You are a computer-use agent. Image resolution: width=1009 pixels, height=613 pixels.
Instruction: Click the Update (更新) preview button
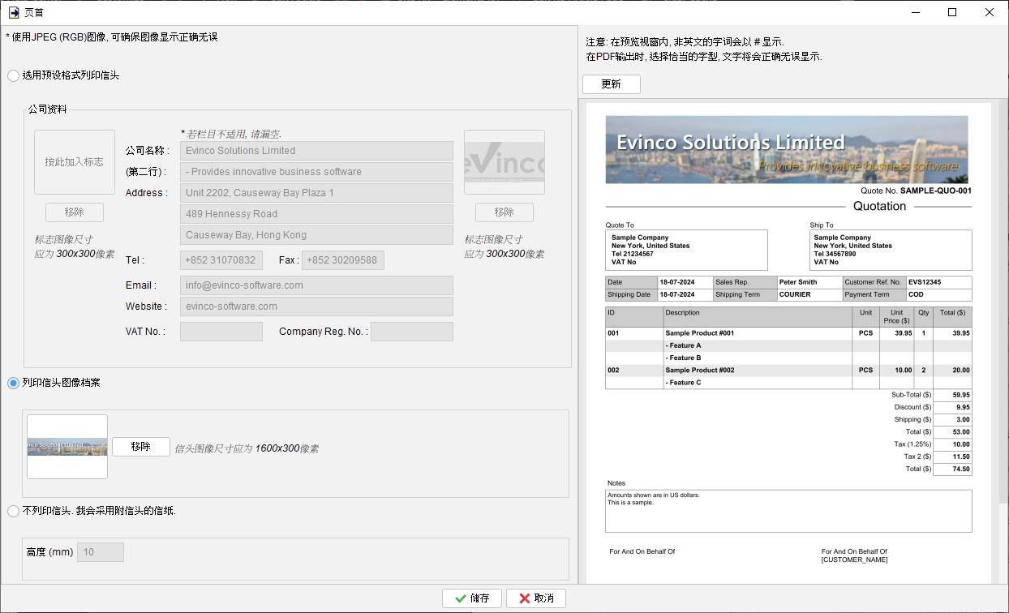(612, 84)
